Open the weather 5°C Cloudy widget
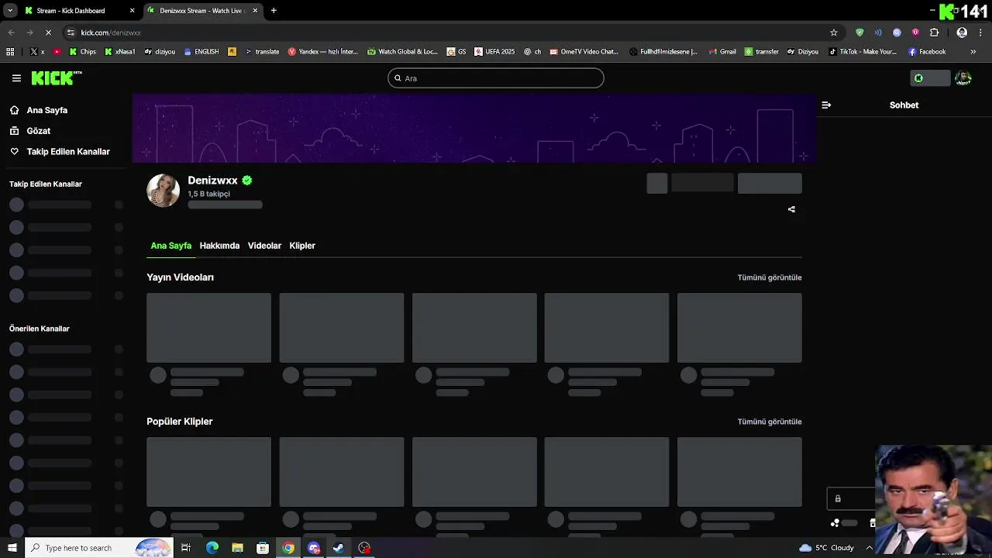 pos(826,548)
